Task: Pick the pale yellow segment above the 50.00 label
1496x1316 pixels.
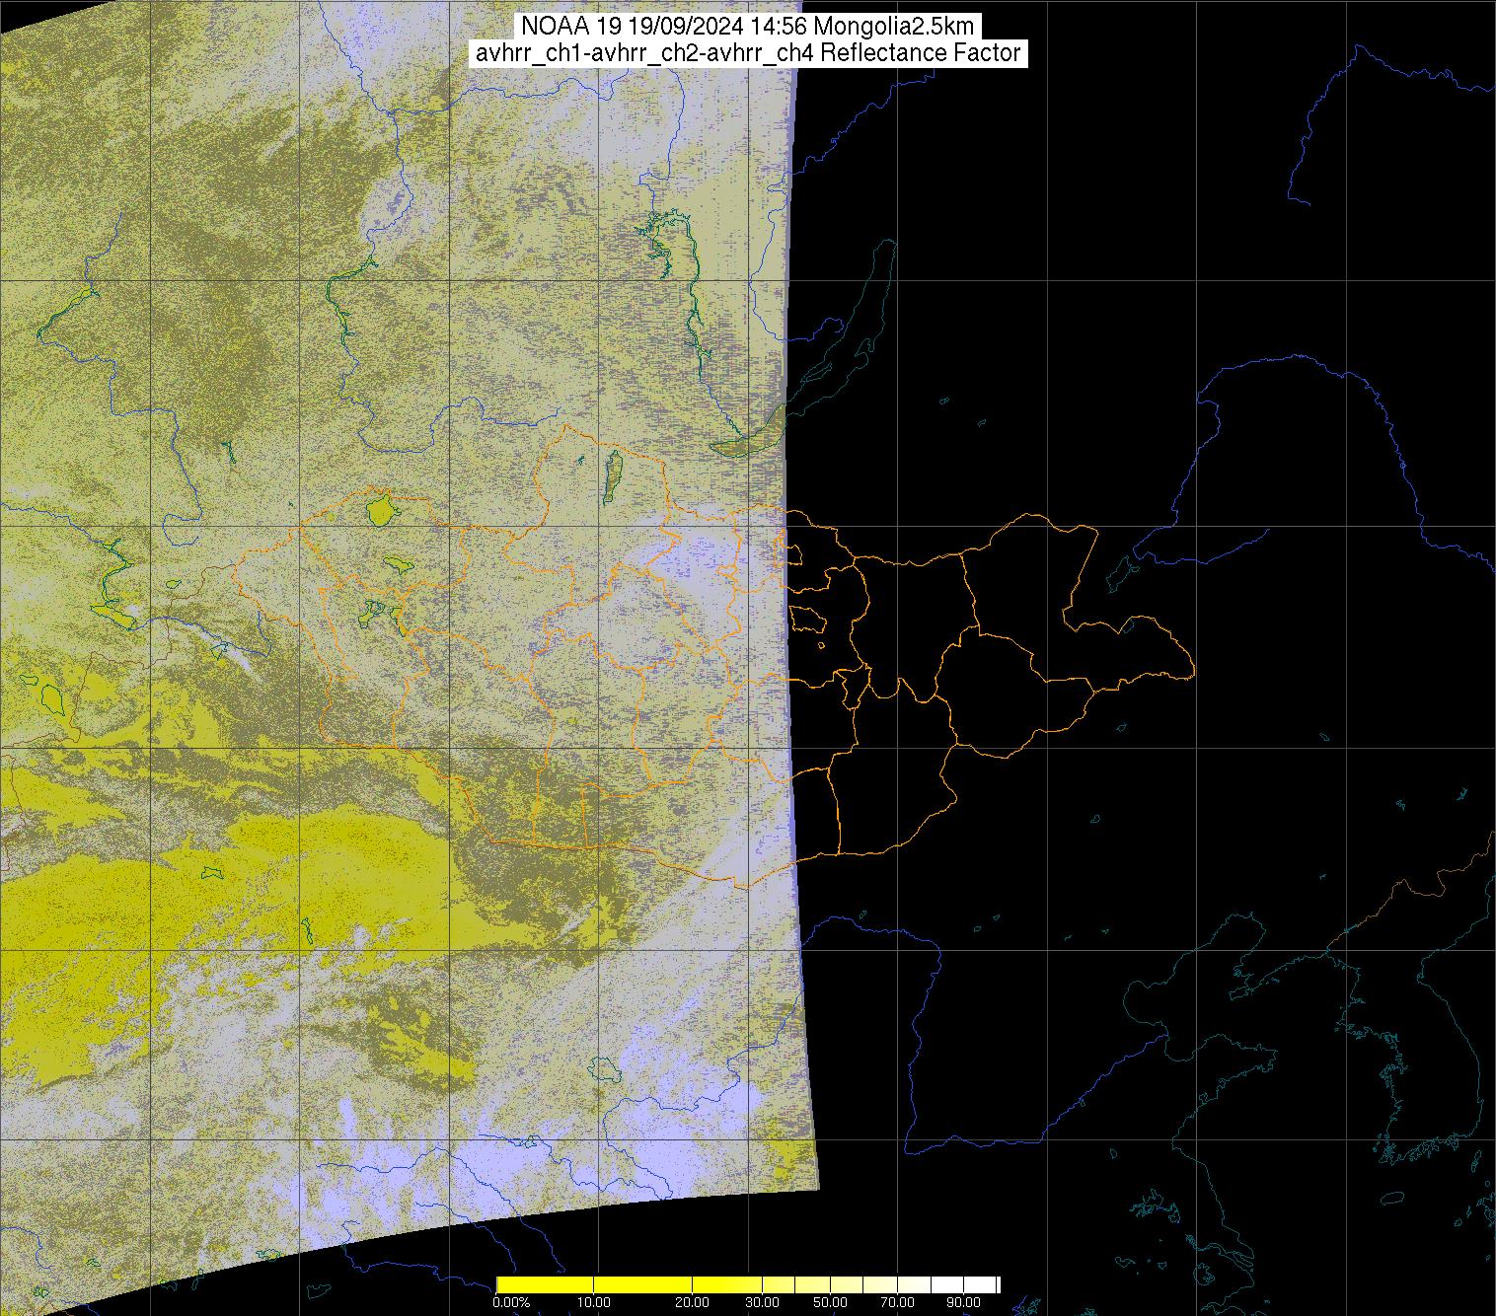Action: (x=831, y=1284)
